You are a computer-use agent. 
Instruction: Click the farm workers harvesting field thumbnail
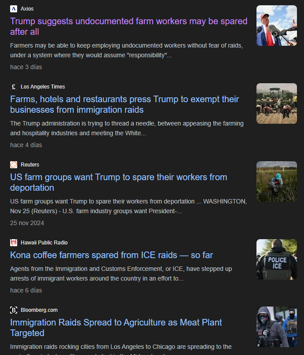(x=277, y=104)
